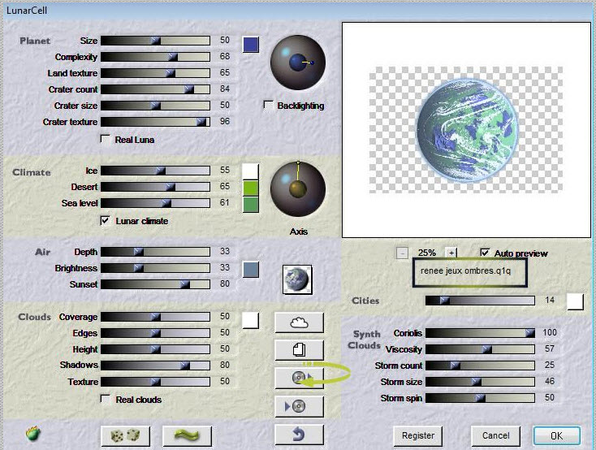
Task: Uncheck the Lunar climate checkbox
Action: click(x=105, y=221)
